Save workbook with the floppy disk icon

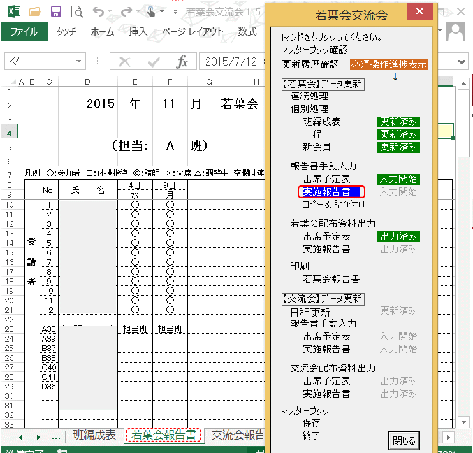tap(56, 11)
